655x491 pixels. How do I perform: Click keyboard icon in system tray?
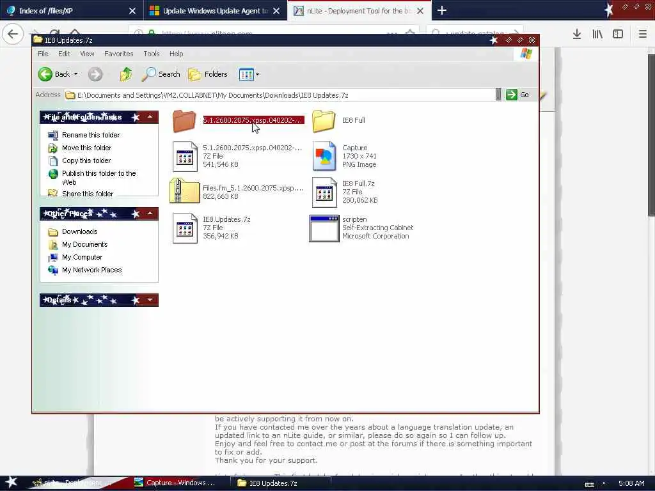point(589,485)
